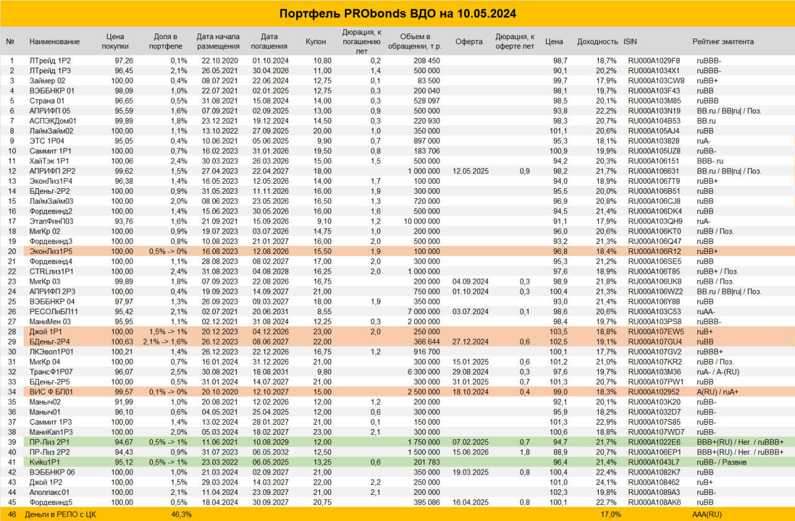This screenshot has height=521, width=795.
Task: Click the "Дюрация, к оферте лет" header
Action: (516, 42)
